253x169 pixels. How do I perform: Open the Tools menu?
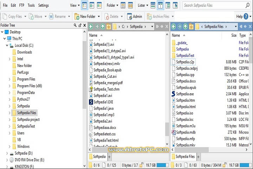(x=31, y=5)
